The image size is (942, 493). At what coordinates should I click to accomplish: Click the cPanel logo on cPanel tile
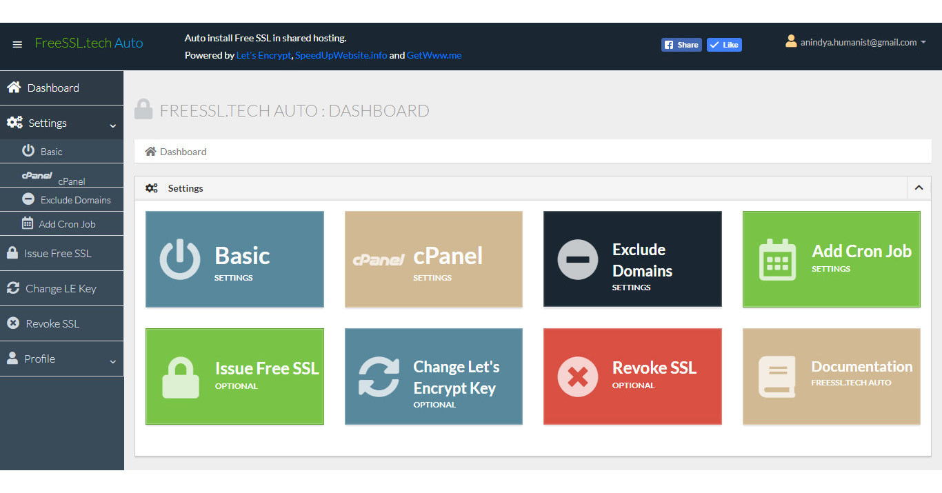(x=379, y=259)
